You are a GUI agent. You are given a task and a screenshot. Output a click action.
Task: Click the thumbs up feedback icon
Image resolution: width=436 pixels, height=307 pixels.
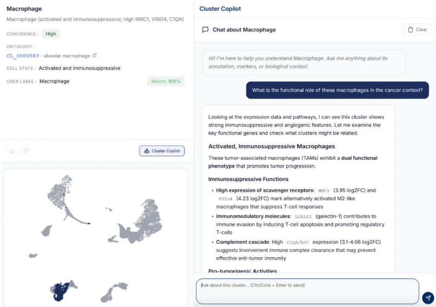point(12,151)
